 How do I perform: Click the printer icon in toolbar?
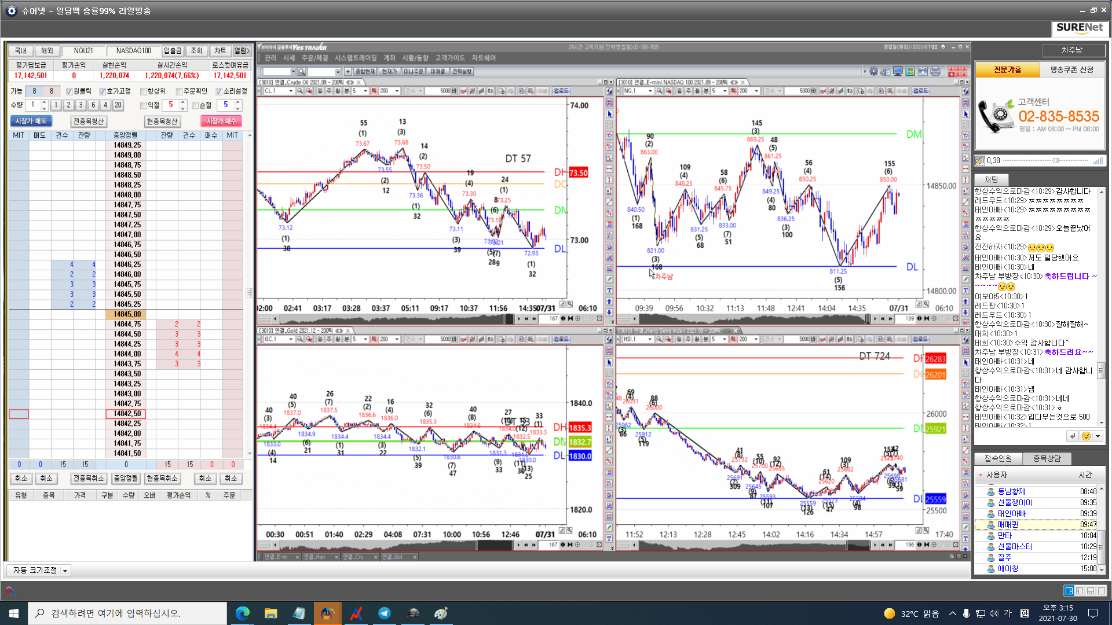935,71
